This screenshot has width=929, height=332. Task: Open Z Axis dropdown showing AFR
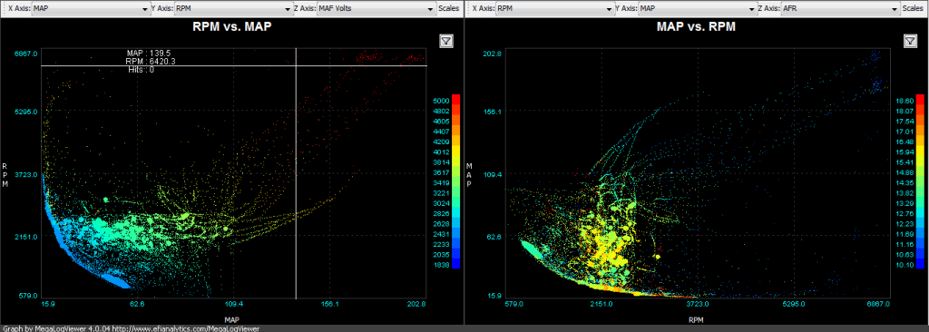click(840, 9)
